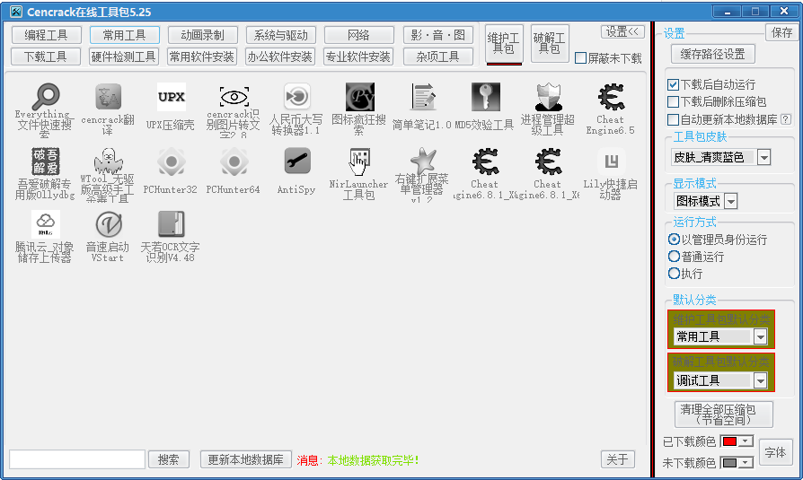Switch to 常用工具 category
Image resolution: width=803 pixels, height=480 pixels.
point(125,35)
